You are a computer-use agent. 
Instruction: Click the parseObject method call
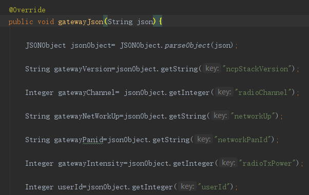coord(187,45)
